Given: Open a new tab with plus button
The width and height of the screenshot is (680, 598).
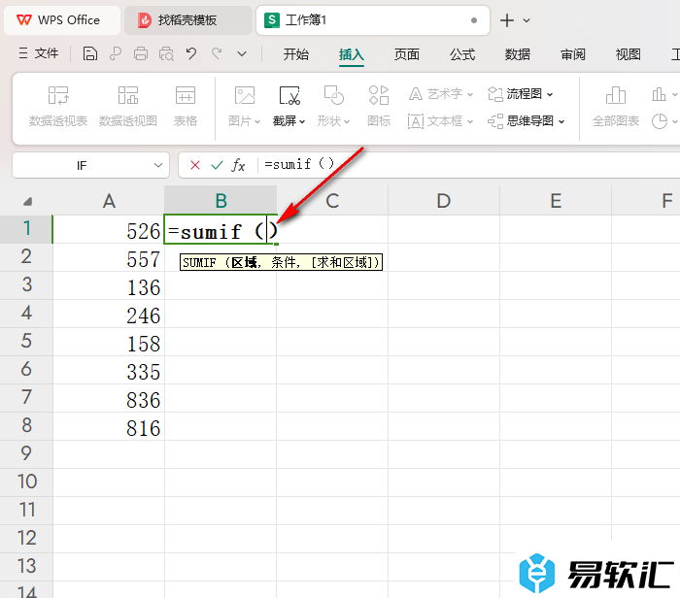Looking at the screenshot, I should [x=506, y=20].
